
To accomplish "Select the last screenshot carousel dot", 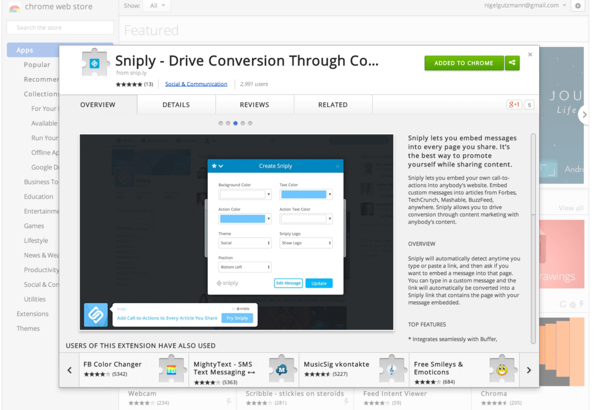I will pos(250,123).
